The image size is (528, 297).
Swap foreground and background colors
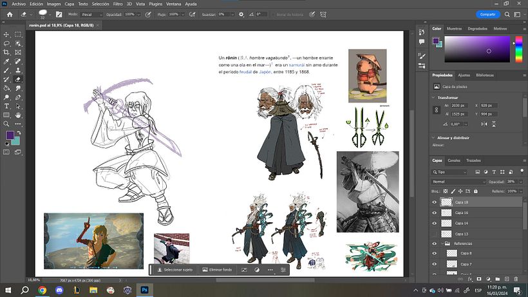[x=19, y=133]
